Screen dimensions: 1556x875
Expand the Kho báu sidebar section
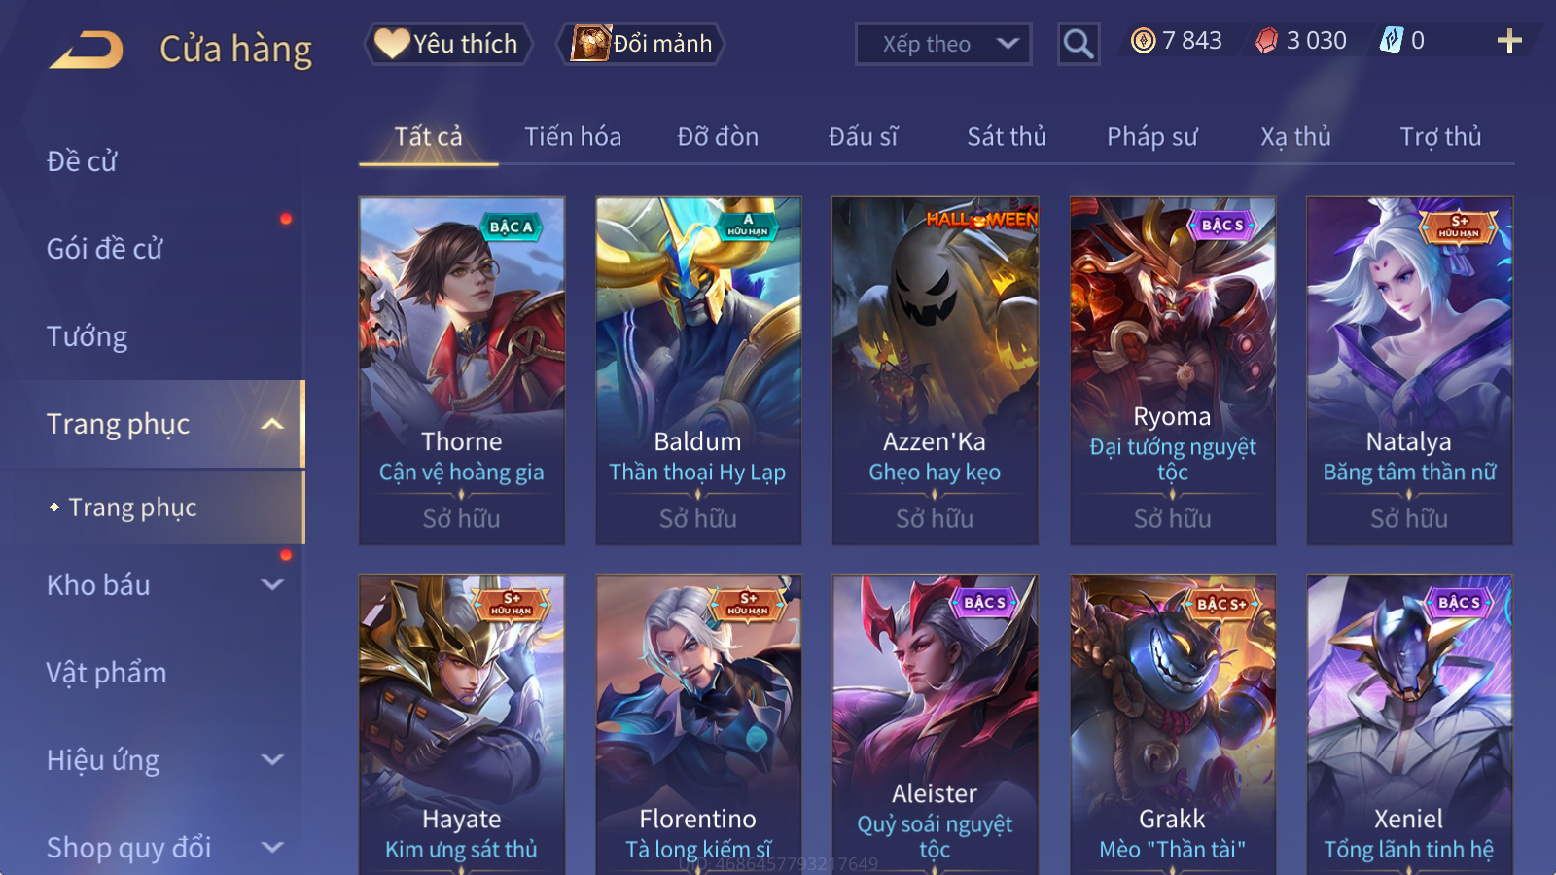[272, 585]
